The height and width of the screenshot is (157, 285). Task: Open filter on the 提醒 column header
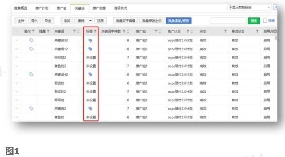(x=48, y=31)
